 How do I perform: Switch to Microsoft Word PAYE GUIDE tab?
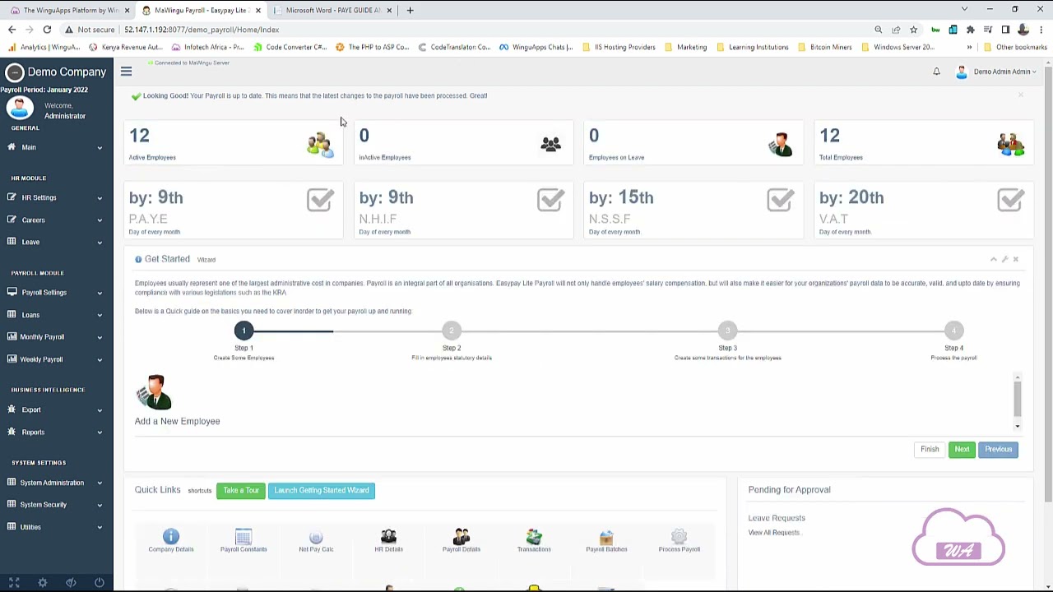click(332, 10)
